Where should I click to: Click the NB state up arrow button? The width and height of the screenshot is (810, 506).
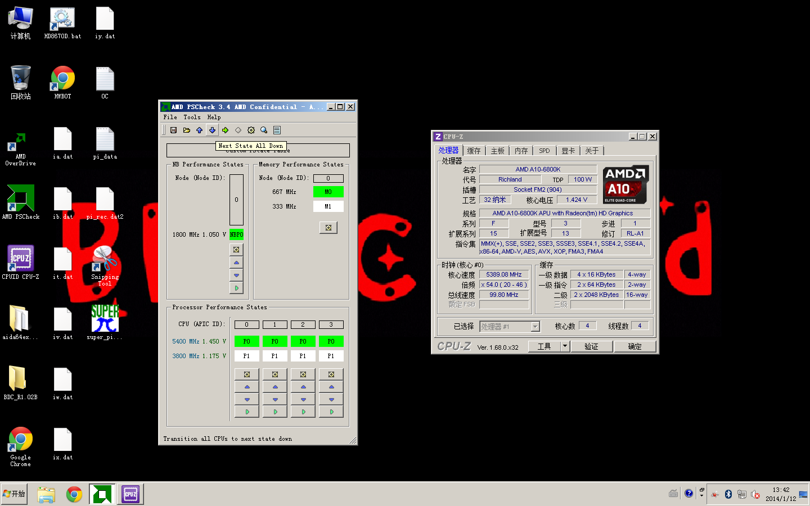coord(236,263)
